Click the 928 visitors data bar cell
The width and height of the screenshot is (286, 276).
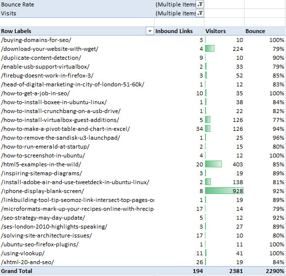[x=224, y=191]
